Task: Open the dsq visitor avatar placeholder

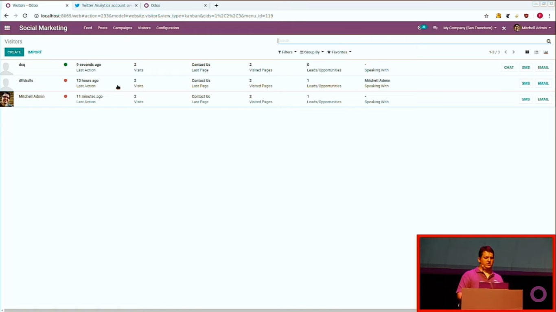Action: [7, 67]
